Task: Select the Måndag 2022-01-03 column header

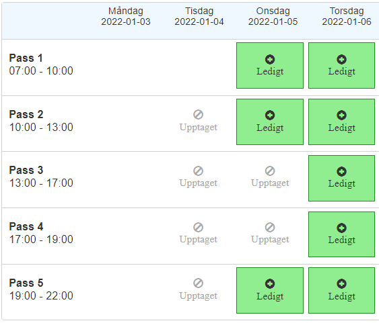Action: (126, 16)
